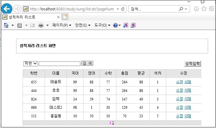Screen dimensions: 216x128
Task: Open the 페이지(P) menu
Action: pyautogui.click(x=62, y=25)
